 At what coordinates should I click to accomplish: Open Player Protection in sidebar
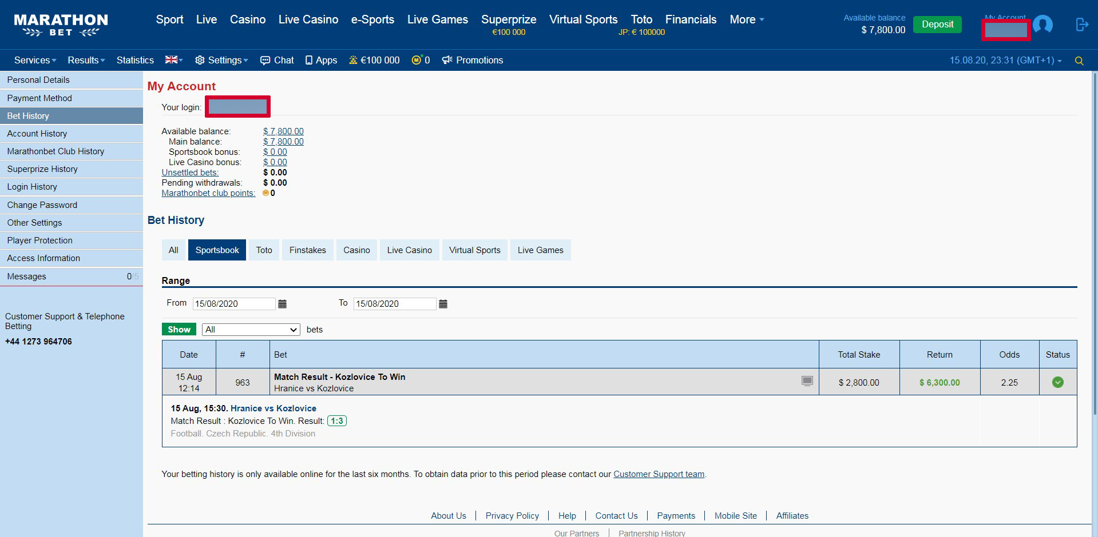click(72, 241)
